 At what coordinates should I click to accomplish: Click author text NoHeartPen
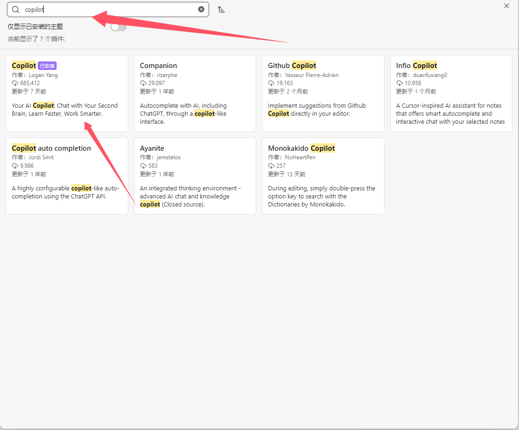click(300, 157)
